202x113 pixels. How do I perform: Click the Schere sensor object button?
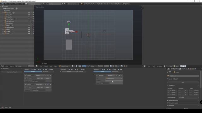33,72
